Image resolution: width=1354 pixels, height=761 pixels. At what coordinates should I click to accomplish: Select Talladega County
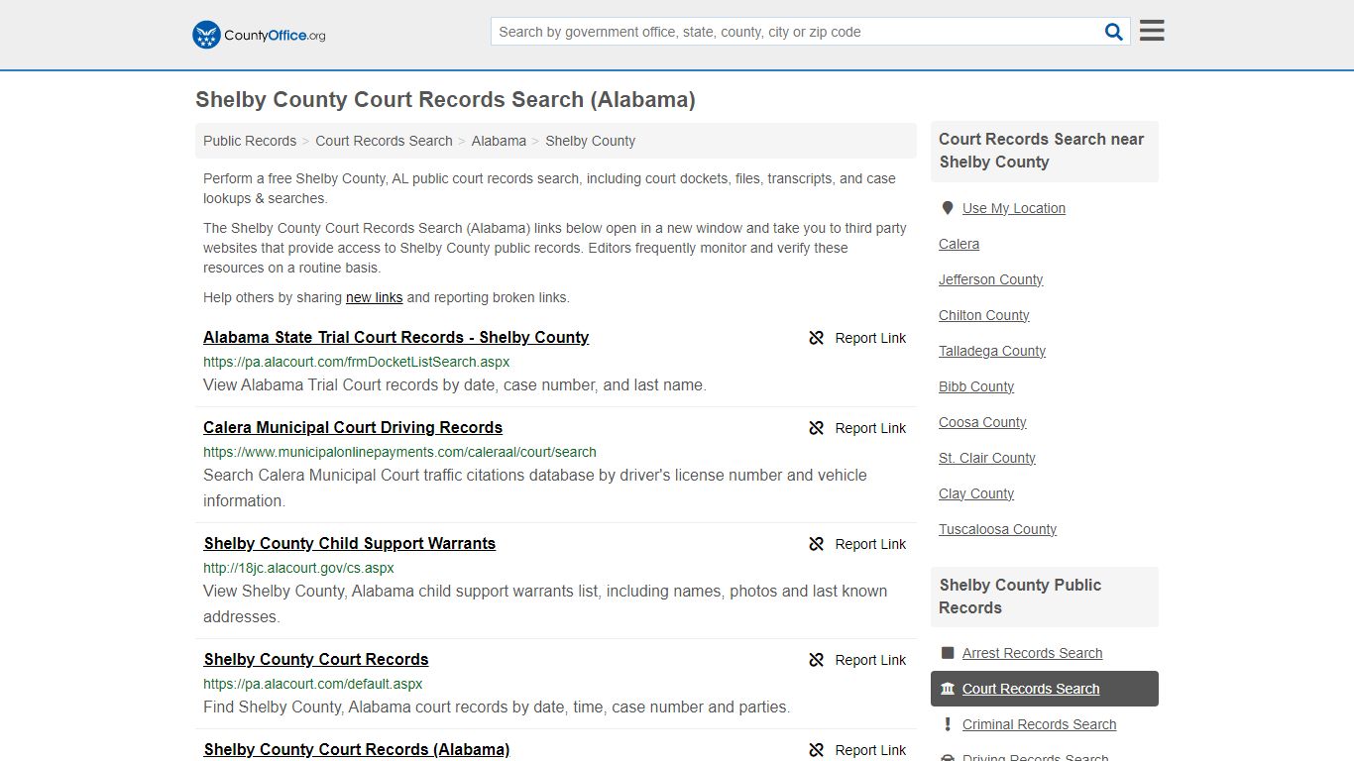point(992,351)
